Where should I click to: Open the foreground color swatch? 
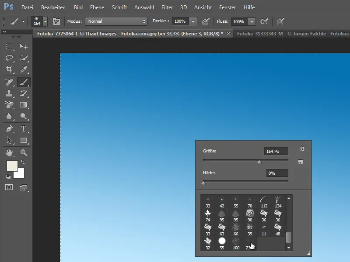click(x=12, y=166)
